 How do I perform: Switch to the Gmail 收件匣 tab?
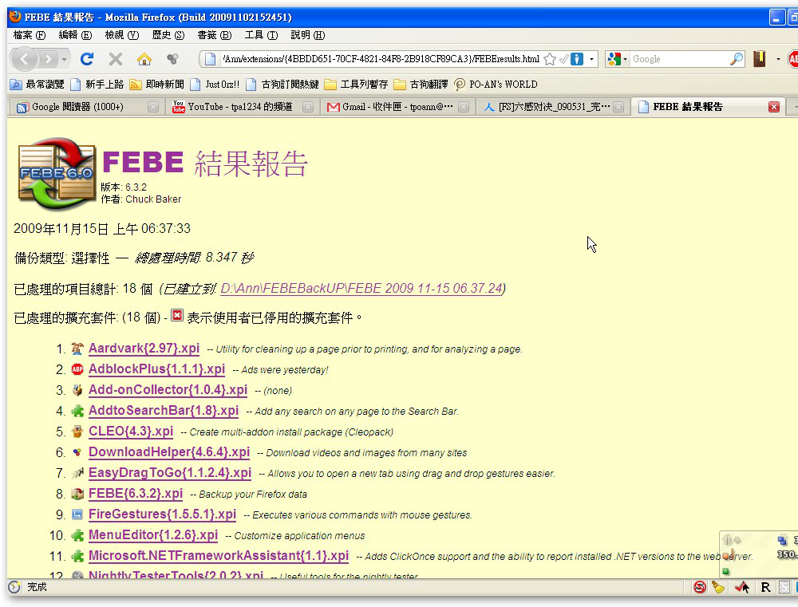397,107
